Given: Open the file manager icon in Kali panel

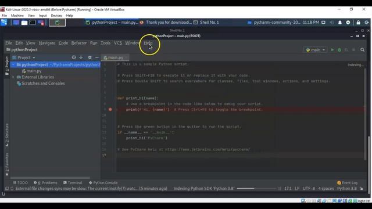Looking at the screenshot, I should [x=24, y=23].
